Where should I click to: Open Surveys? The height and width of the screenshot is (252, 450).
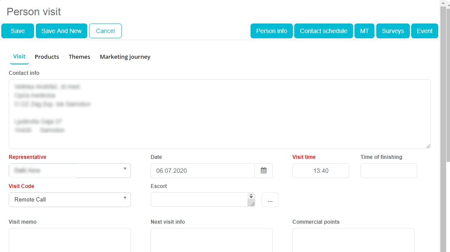click(393, 31)
